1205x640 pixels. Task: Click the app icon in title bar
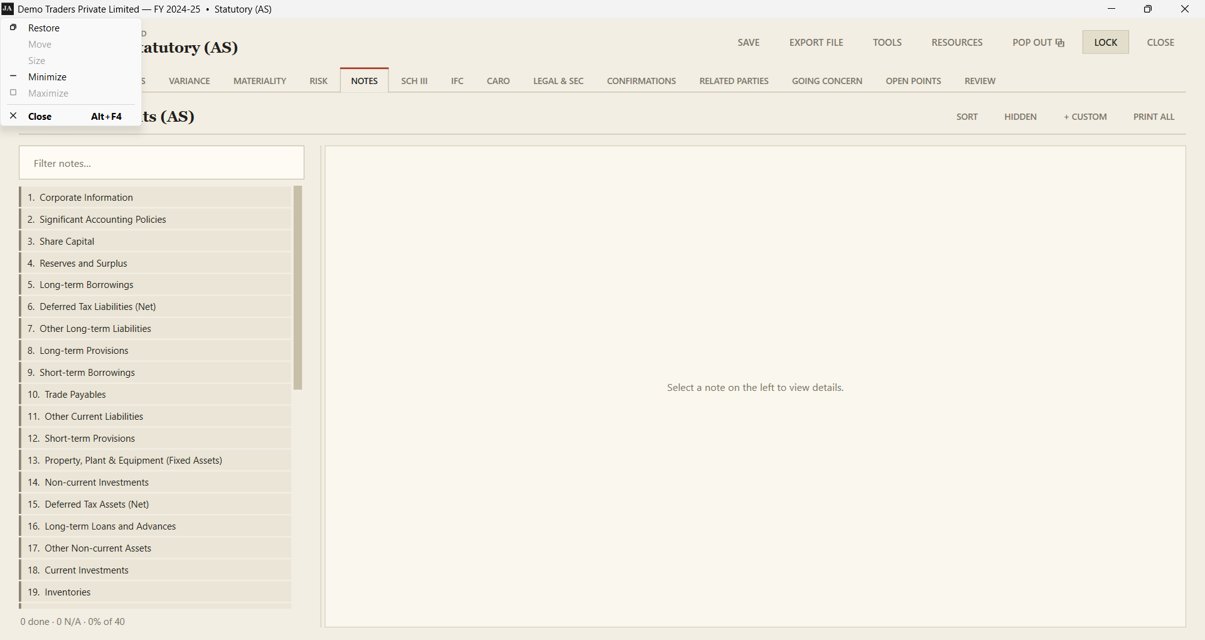click(8, 9)
